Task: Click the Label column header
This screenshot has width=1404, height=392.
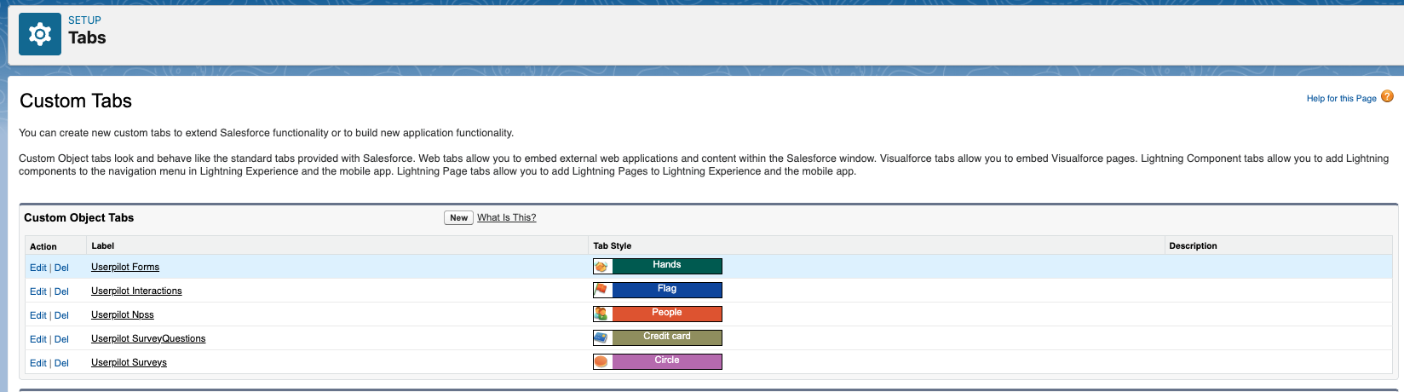Action: coord(102,246)
